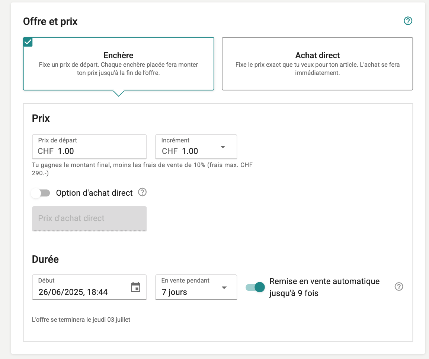Click the Prix de départ input field
This screenshot has height=359, width=429.
point(89,147)
